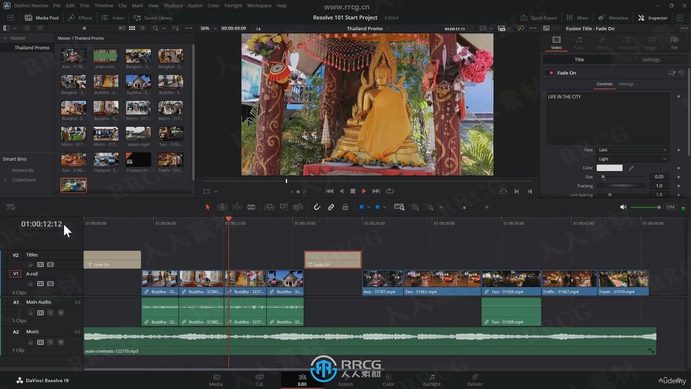
Task: Open the inspector Settings tab beside Title
Action: [x=651, y=59]
